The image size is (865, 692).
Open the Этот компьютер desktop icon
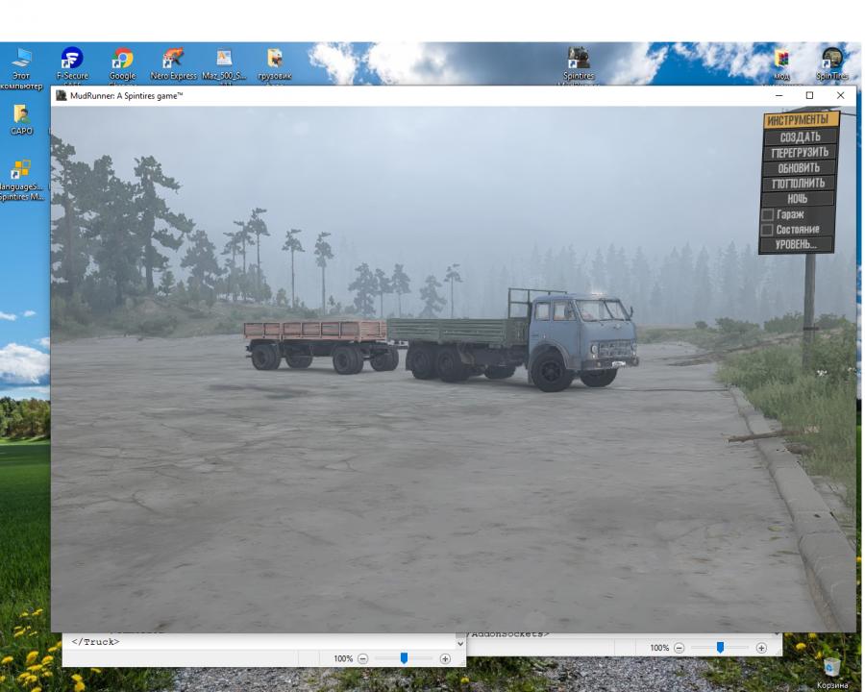[21, 60]
